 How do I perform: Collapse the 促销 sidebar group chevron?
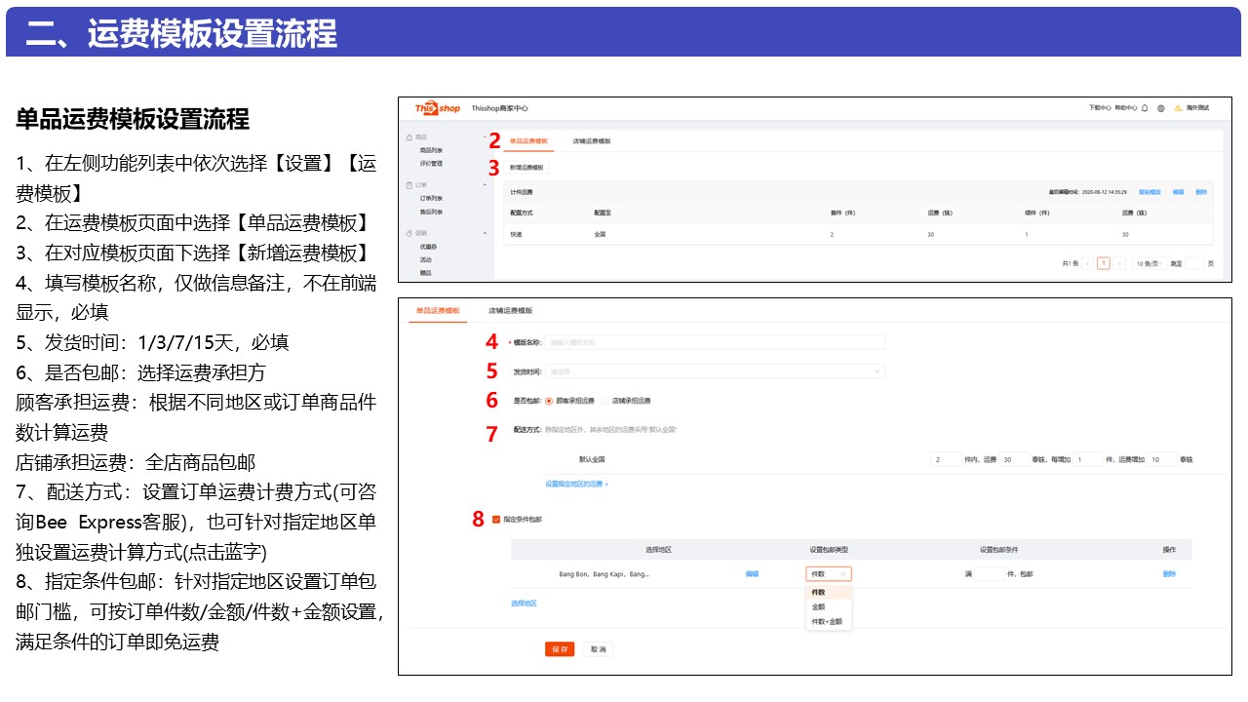tap(485, 233)
